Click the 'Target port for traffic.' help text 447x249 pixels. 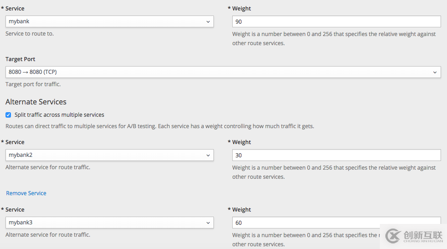[33, 84]
